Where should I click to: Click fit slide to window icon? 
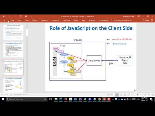[153, 95]
